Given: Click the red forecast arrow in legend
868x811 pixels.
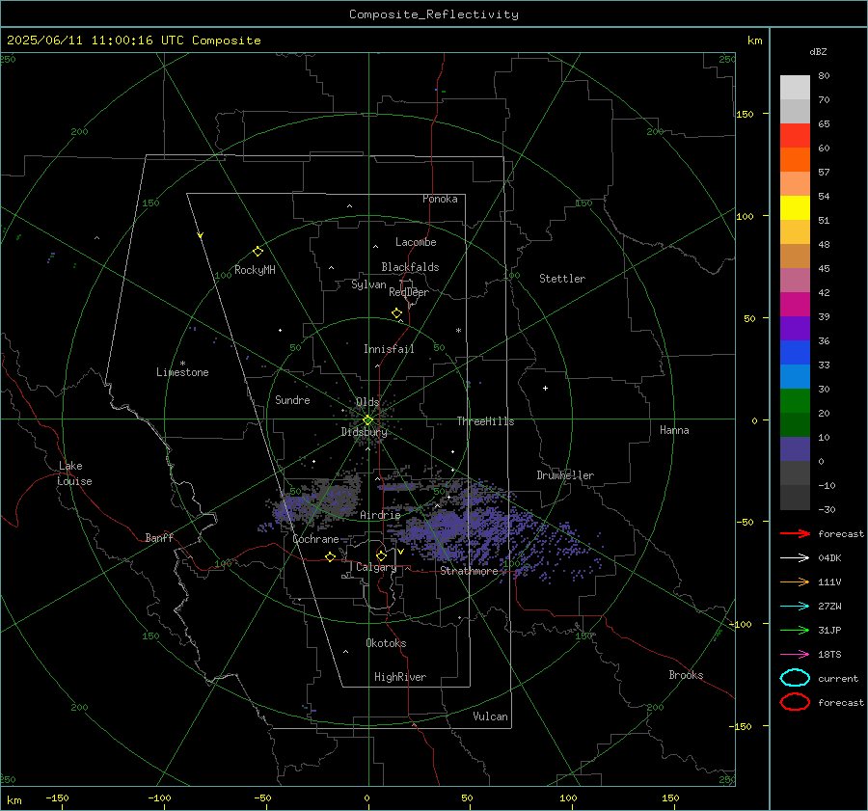Looking at the screenshot, I should (x=795, y=533).
